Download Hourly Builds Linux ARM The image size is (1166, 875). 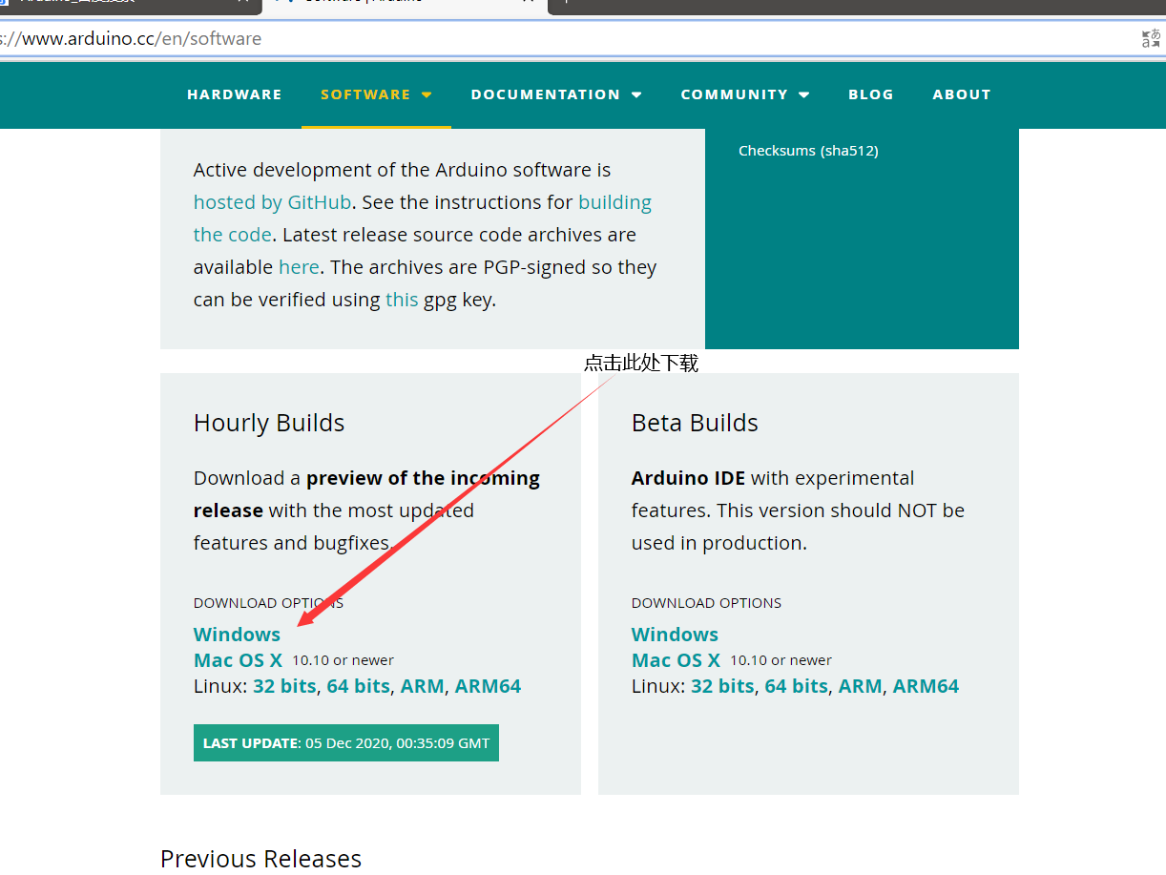[422, 686]
